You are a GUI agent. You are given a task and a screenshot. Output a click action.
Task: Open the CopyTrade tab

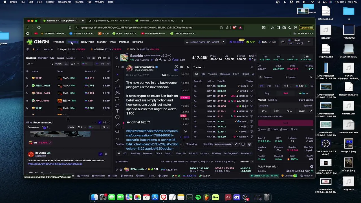tap(87, 42)
